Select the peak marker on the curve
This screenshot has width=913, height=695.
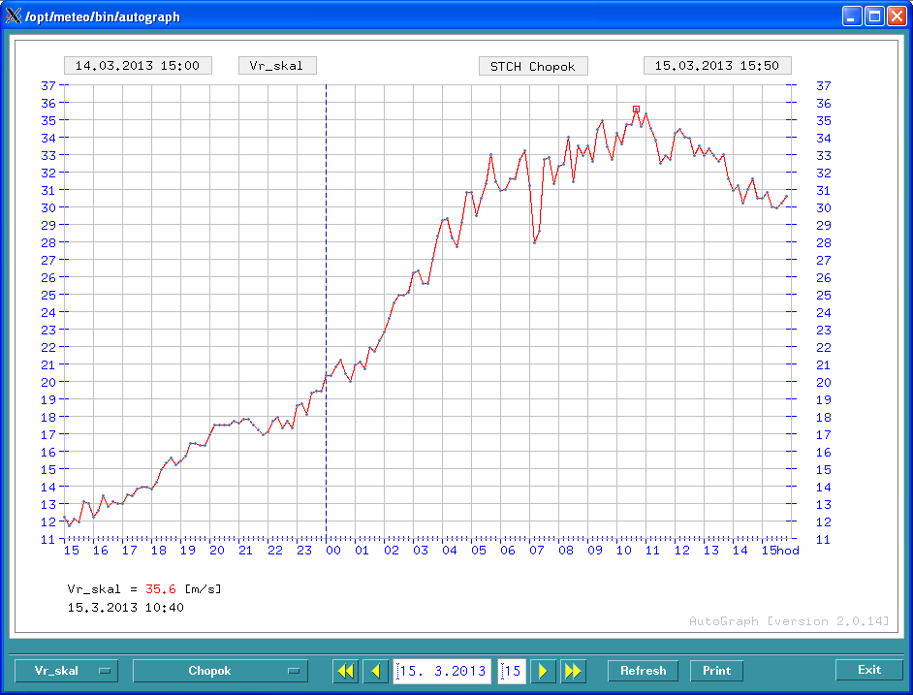click(636, 110)
